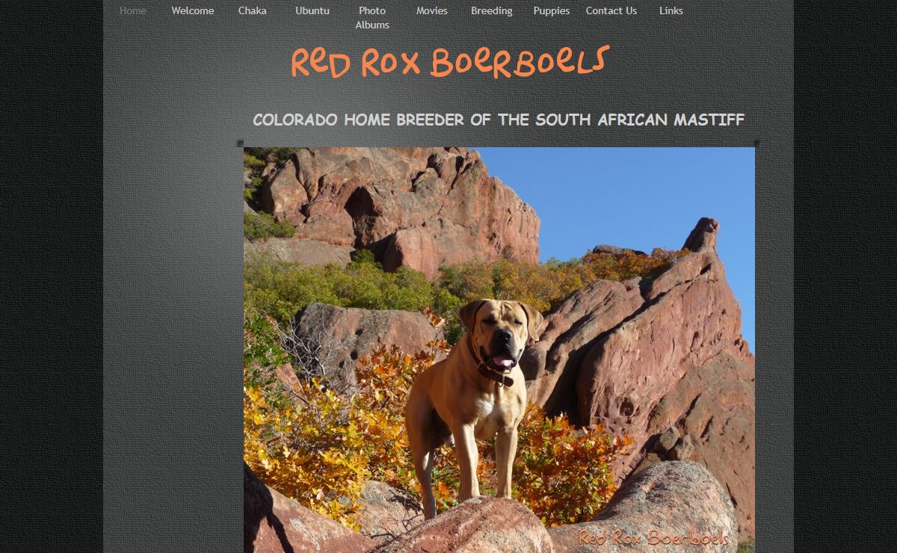
Task: Visit the Movies page
Action: 432,10
